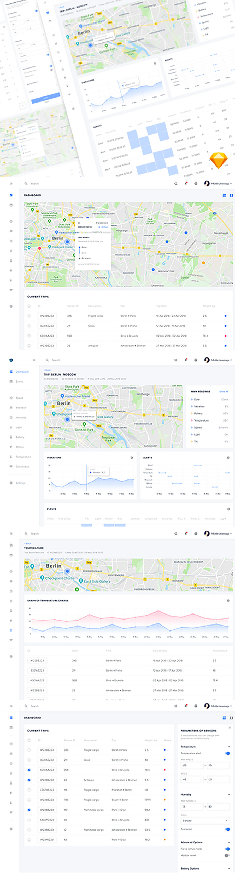The width and height of the screenshot is (235, 875).
Task: Close the Parameters of Sensors panel
Action: pyautogui.click(x=230, y=727)
